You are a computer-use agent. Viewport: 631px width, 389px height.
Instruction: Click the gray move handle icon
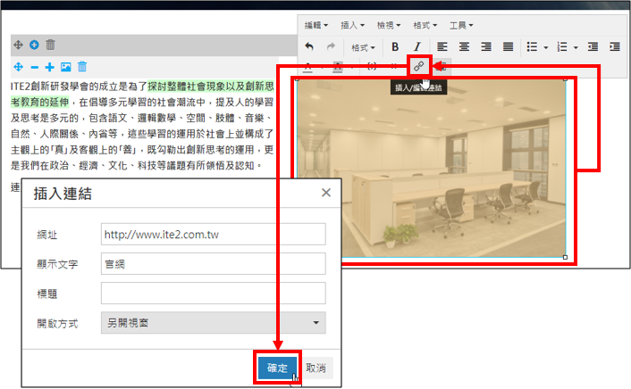(x=18, y=45)
